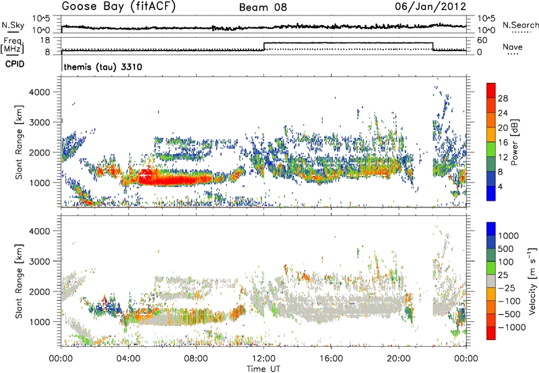Select the '16' power colorbar label
Image resolution: width=539 pixels, height=373 pixels.
[x=503, y=143]
